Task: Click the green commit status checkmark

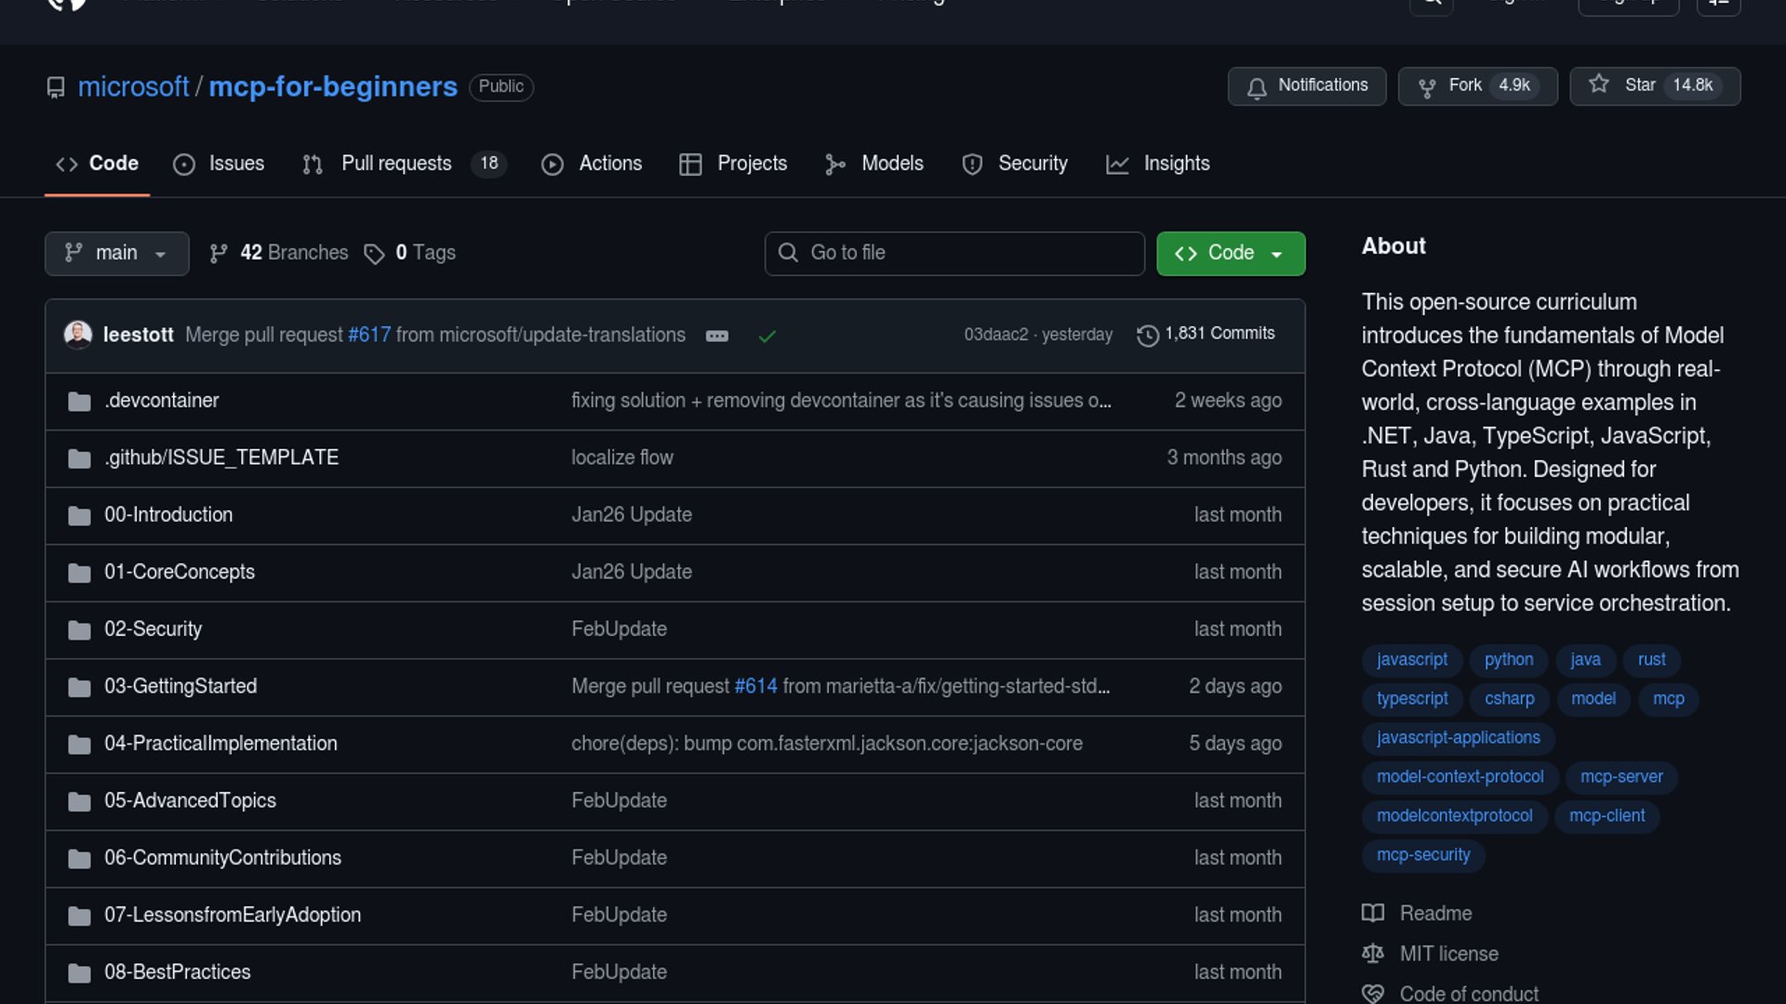Action: click(766, 336)
